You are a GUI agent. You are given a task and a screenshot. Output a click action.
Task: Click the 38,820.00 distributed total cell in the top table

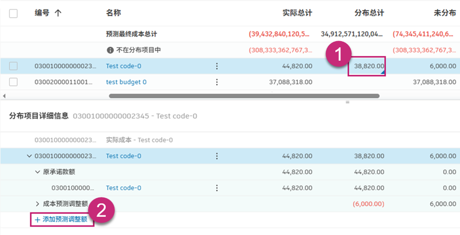367,66
